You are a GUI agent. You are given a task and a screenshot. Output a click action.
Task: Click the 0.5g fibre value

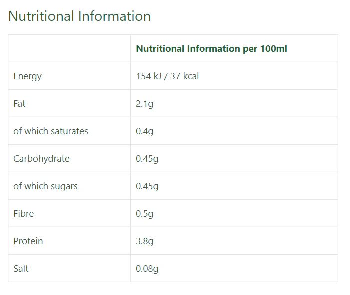144,214
